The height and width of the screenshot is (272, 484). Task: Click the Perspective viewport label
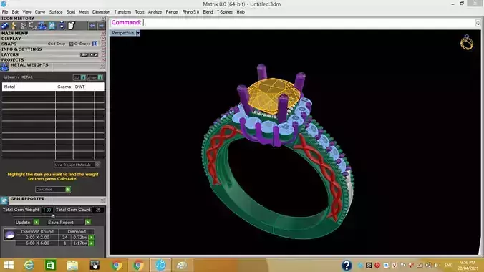tap(122, 33)
